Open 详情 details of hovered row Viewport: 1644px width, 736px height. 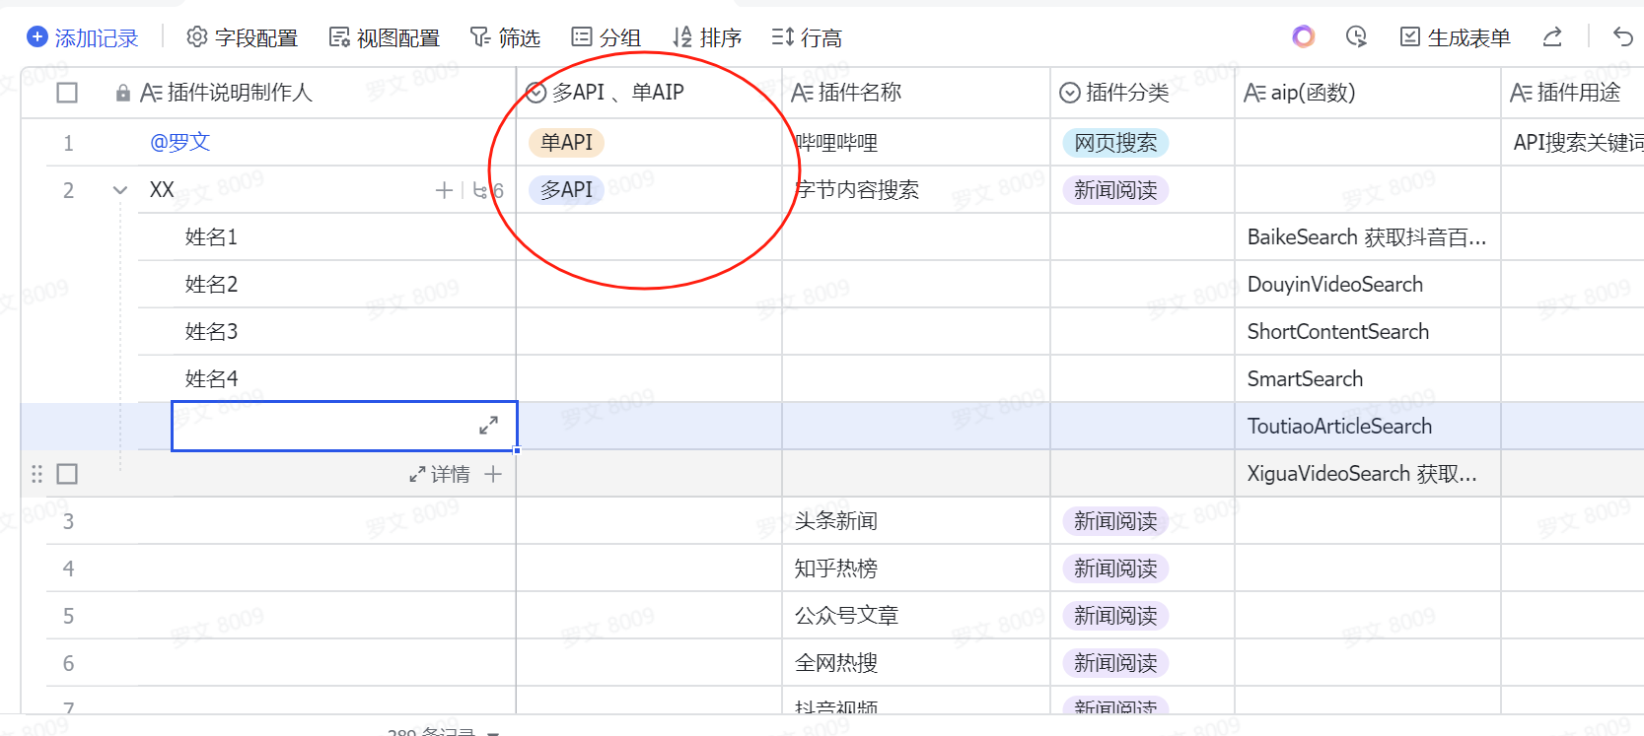point(440,474)
